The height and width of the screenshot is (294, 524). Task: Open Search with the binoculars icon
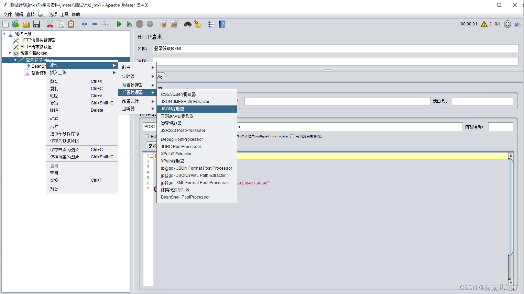click(x=188, y=24)
